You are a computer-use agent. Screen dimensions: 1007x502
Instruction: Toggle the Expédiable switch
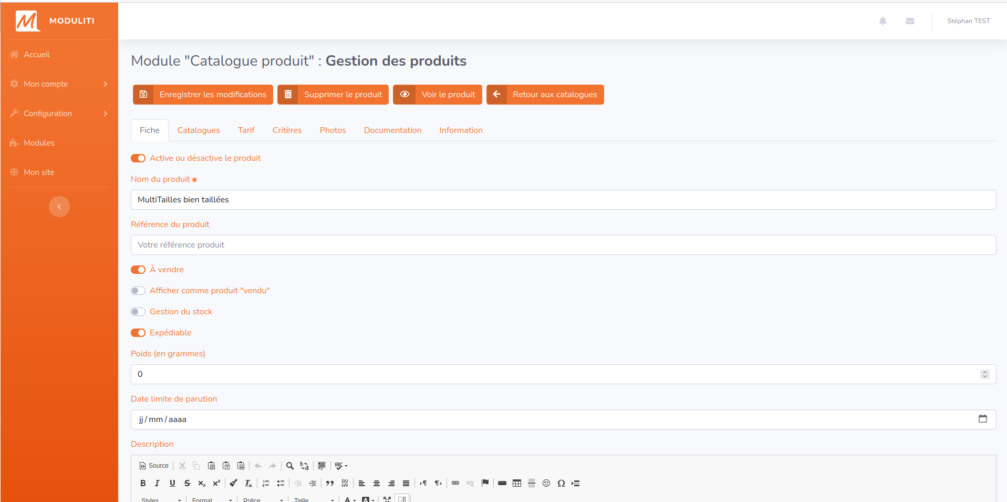(x=138, y=333)
